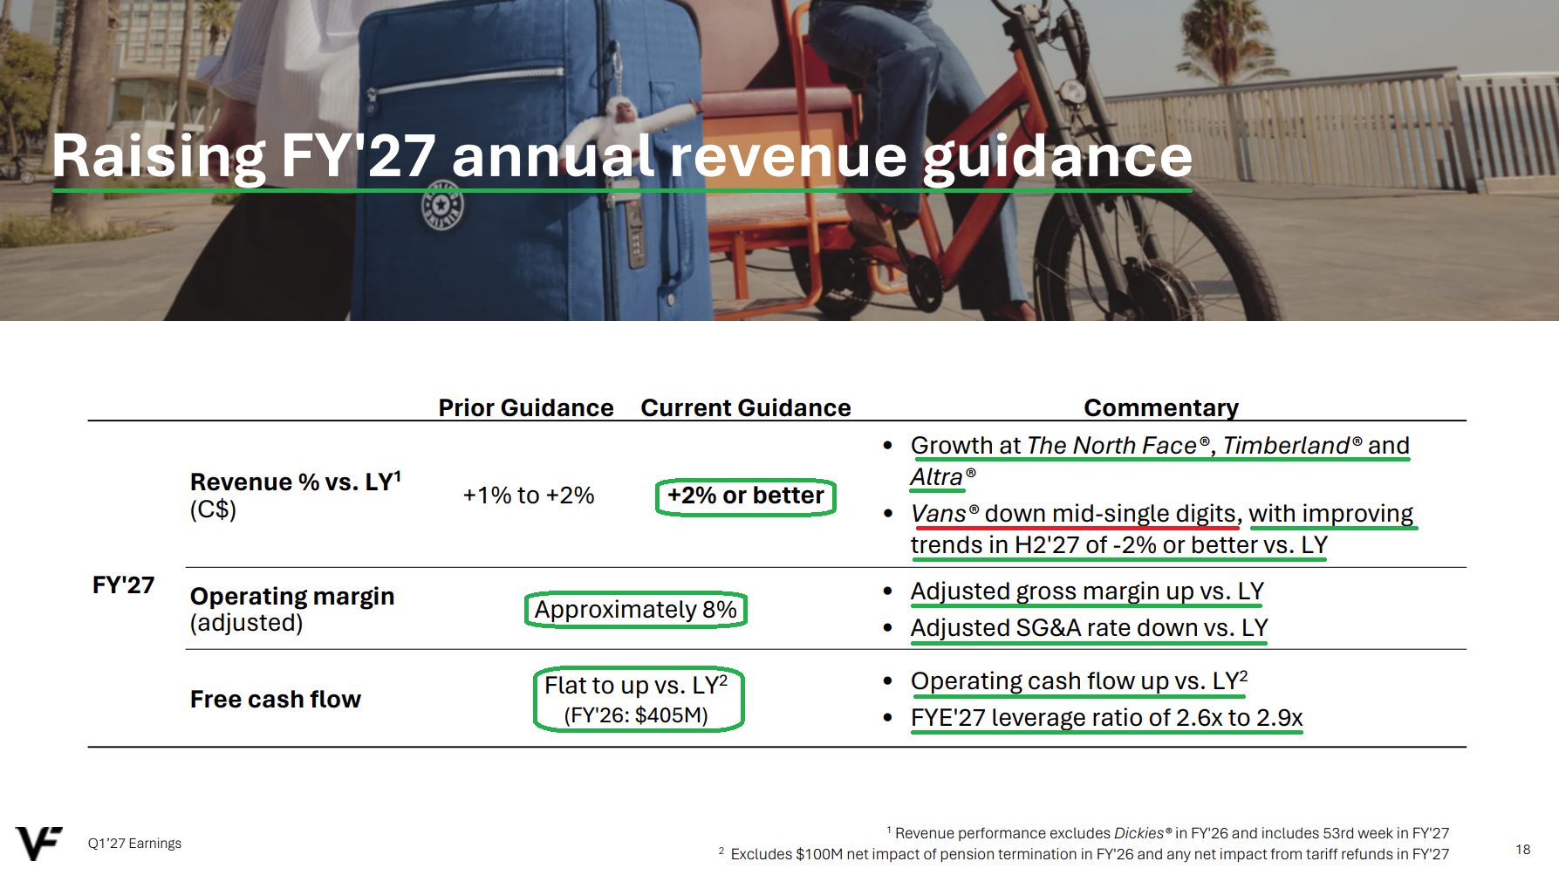Click the 'Free cash flow' row label
This screenshot has width=1559, height=875.
pos(276,700)
